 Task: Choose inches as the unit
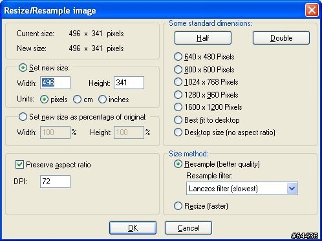click(x=102, y=100)
